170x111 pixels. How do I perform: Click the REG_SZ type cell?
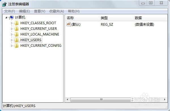[x=107, y=25]
